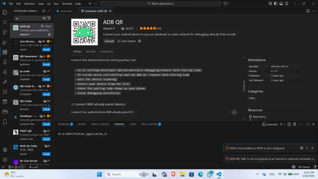The width and height of the screenshot is (318, 179).
Task: Switch to FEATURES tab
Action: tap(90, 52)
